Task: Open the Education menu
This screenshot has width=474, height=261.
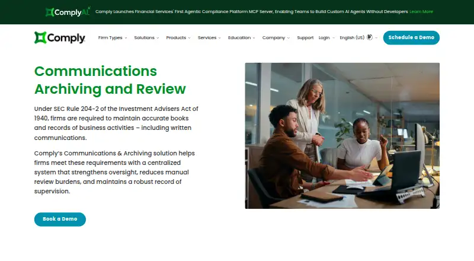Action: (239, 38)
